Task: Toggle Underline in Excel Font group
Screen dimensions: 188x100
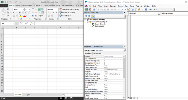Action: (20, 13)
